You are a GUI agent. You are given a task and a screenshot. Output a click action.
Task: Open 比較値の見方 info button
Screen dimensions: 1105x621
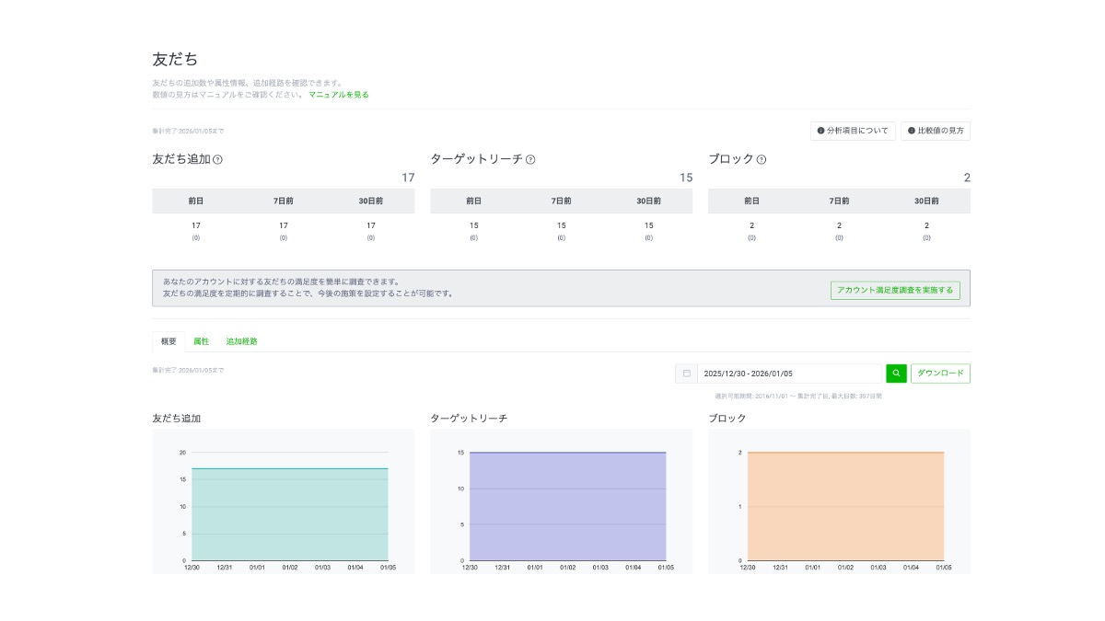[936, 131]
